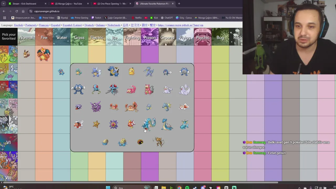
Task: Pick Kabutops in the popup
Action: coord(159,142)
